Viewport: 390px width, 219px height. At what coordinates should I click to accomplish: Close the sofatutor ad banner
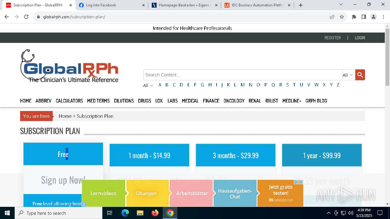(301, 182)
